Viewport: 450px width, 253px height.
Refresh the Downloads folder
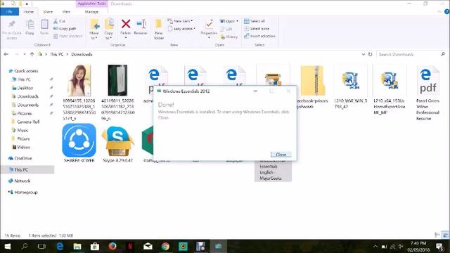click(371, 54)
